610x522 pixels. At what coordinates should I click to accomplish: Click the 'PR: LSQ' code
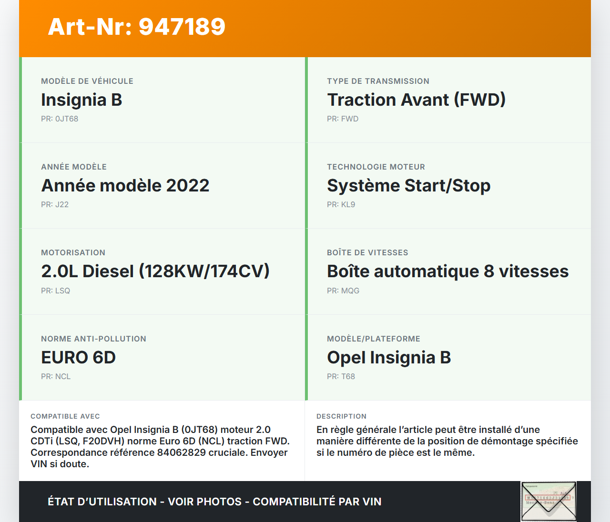click(x=55, y=291)
